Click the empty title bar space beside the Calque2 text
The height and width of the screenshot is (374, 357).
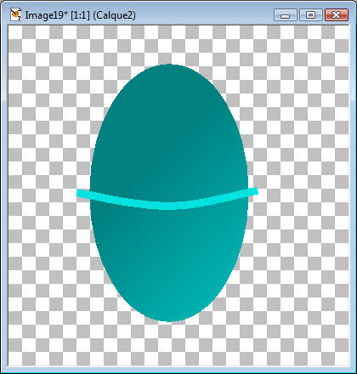[x=204, y=14]
